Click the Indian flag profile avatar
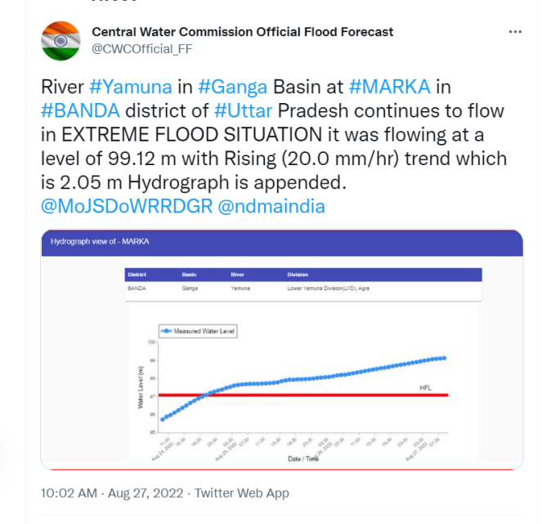Viewport: 542px width, 524px height. pyautogui.click(x=60, y=41)
